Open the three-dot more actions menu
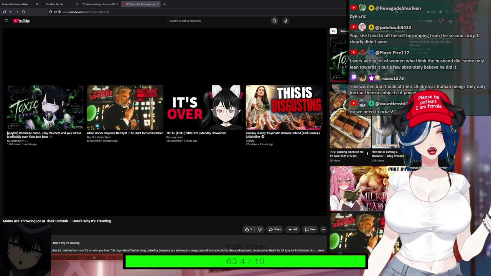 (x=323, y=230)
